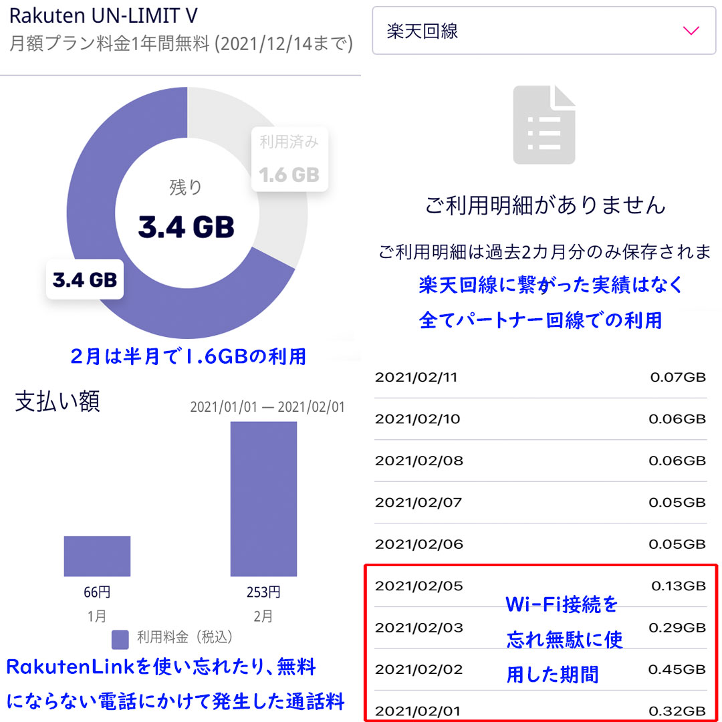This screenshot has height=722, width=722.
Task: Select the 2021/02/05 usage row
Action: (x=541, y=586)
